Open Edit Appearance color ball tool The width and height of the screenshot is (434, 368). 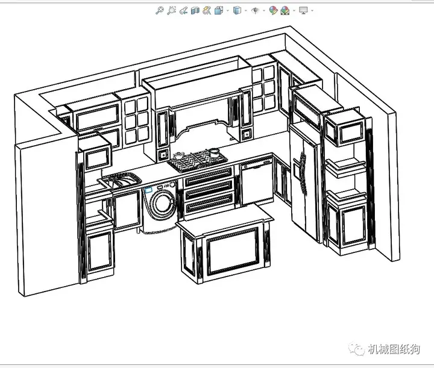coord(273,10)
